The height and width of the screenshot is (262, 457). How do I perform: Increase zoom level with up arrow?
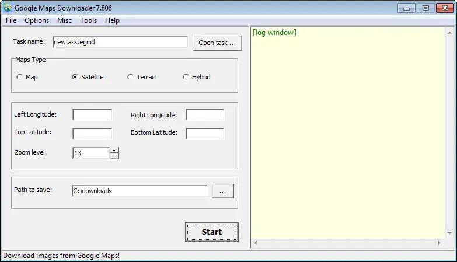coord(114,150)
